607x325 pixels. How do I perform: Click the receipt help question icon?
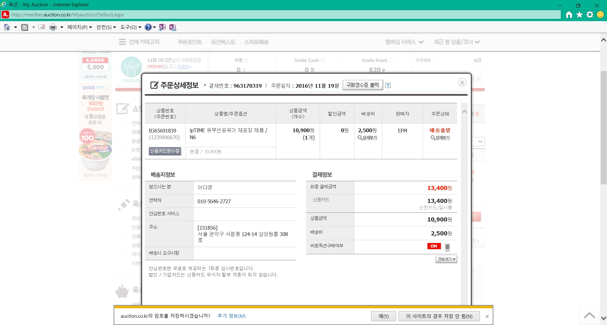tap(388, 85)
